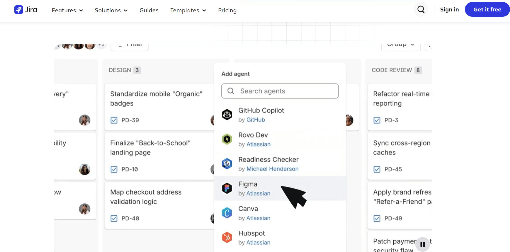The height and width of the screenshot is (252, 510).
Task: Expand the Templates dropdown menu
Action: point(188,10)
